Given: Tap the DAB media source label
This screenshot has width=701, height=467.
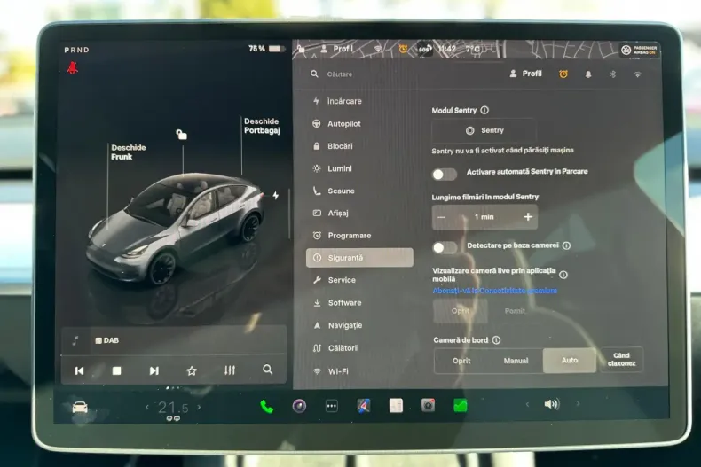Looking at the screenshot, I should 106,340.
